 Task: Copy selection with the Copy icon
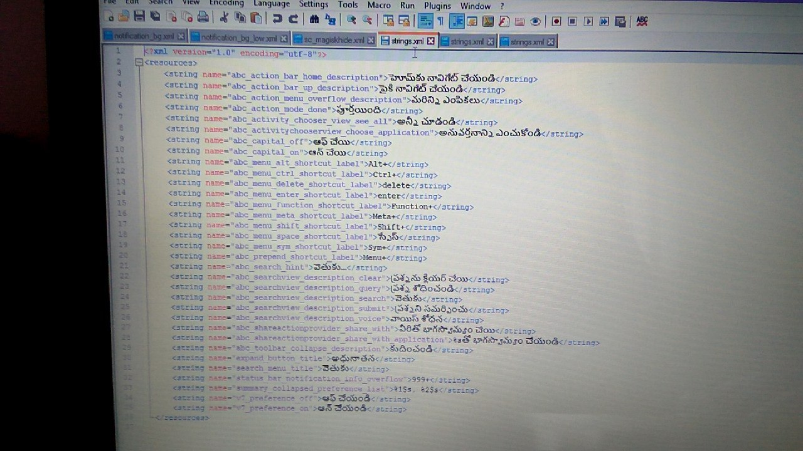click(x=240, y=18)
